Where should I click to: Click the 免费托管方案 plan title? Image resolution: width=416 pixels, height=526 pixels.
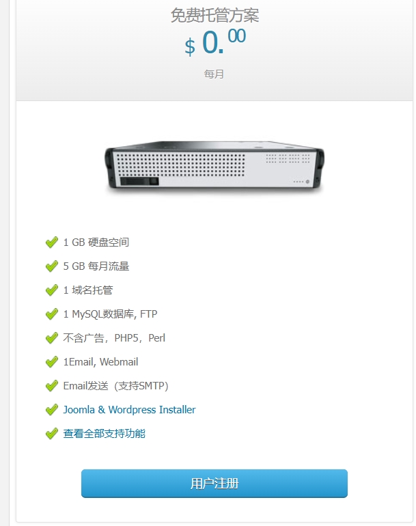[x=214, y=16]
